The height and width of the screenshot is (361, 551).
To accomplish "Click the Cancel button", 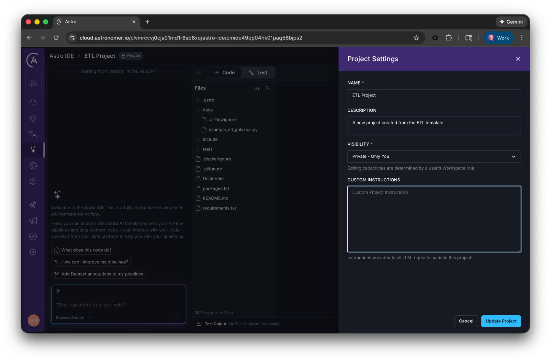I will click(466, 321).
